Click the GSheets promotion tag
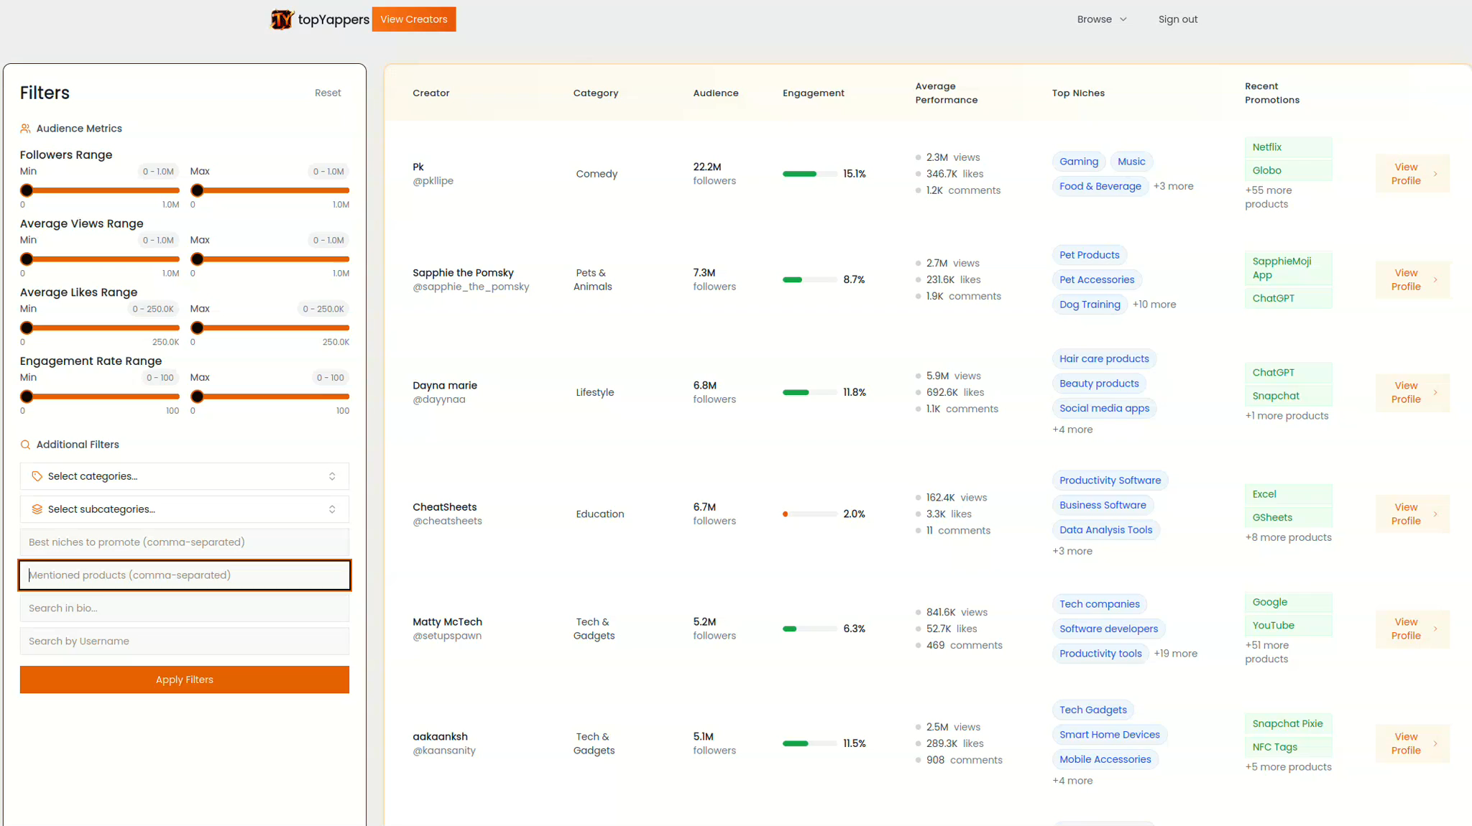 (x=1288, y=517)
